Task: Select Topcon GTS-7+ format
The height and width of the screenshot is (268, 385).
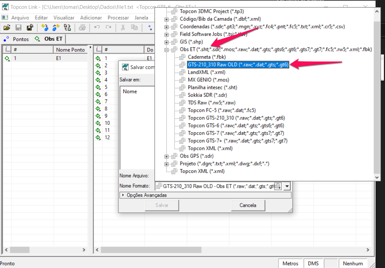Action: tap(238, 141)
